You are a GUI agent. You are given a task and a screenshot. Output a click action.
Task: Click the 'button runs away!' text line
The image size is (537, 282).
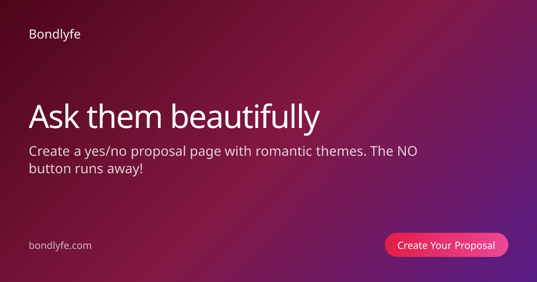pyautogui.click(x=86, y=169)
